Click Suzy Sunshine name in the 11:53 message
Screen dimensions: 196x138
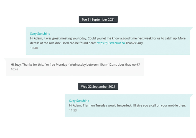79,101
